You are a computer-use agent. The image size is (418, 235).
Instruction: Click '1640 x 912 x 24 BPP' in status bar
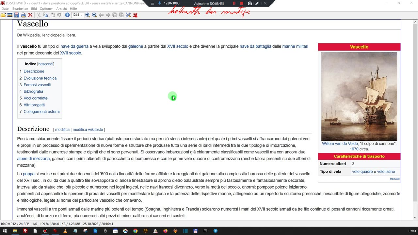point(15,224)
